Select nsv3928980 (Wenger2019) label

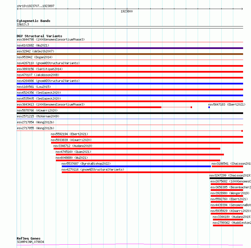coord(230,193)
